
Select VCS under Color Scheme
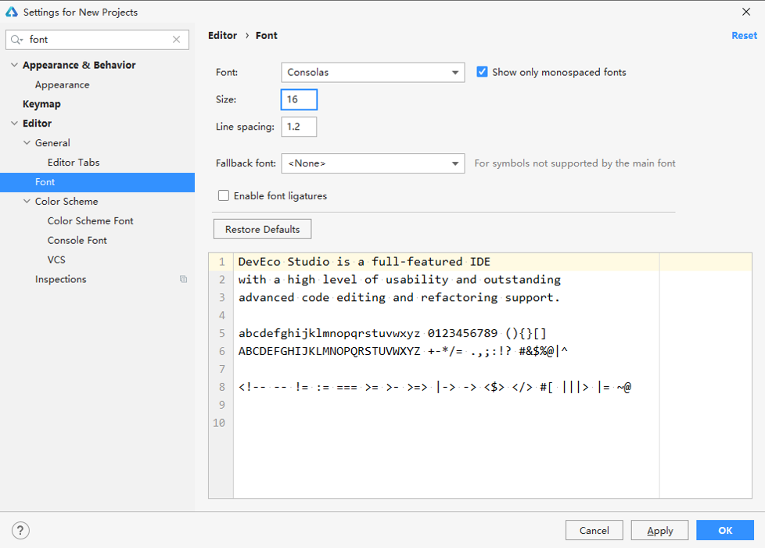(x=56, y=260)
